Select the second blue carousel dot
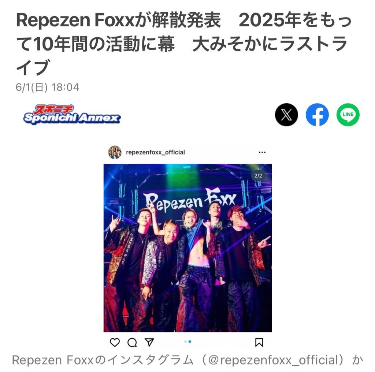 [x=190, y=342]
